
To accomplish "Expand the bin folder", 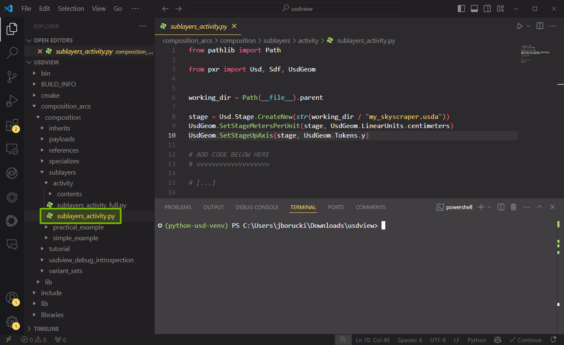I will tap(46, 73).
